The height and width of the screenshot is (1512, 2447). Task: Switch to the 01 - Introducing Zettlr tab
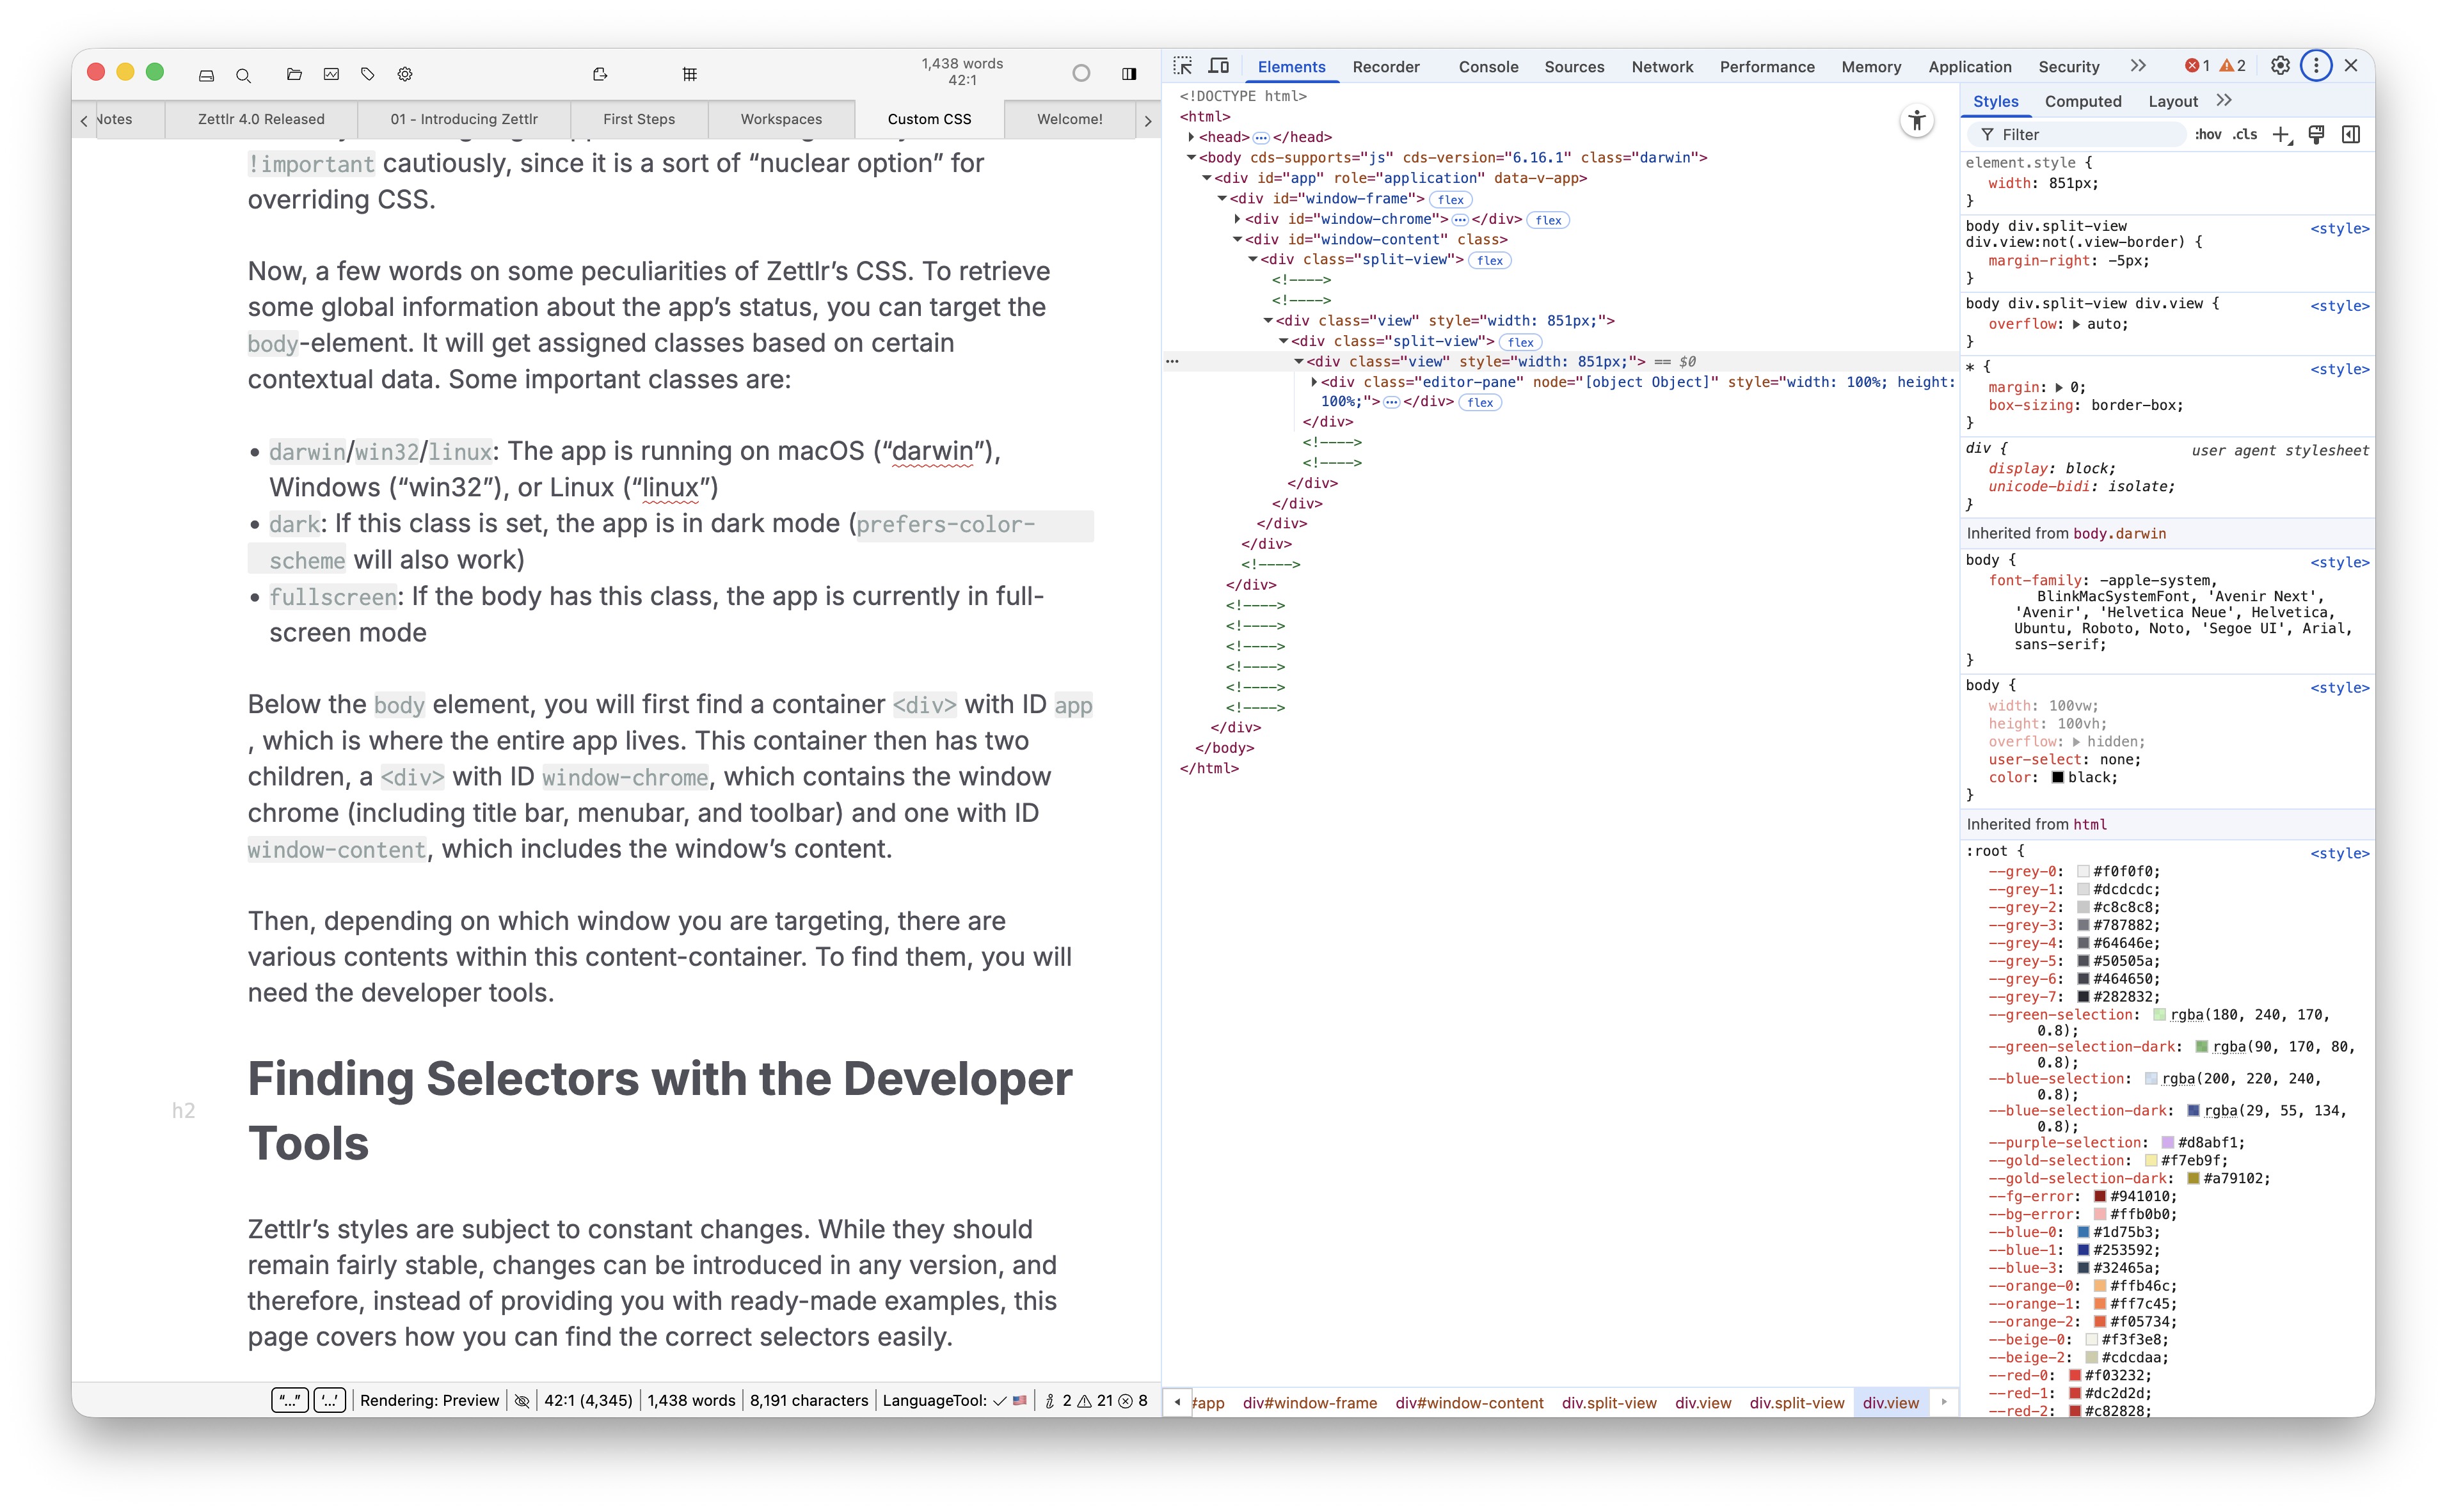click(x=463, y=119)
